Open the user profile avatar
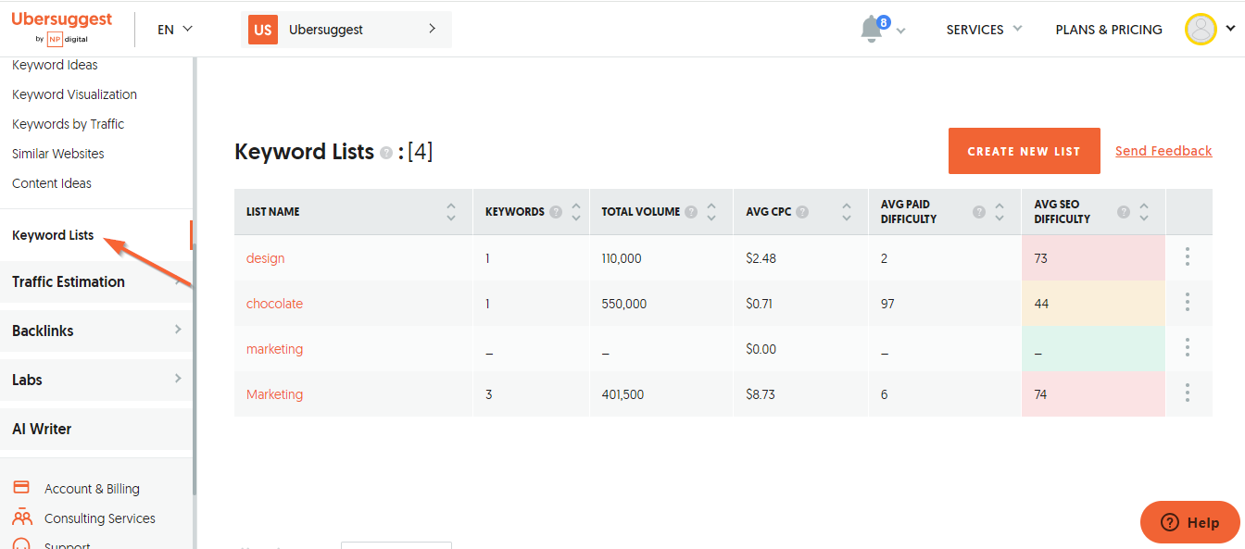The height and width of the screenshot is (549, 1245). click(1201, 29)
